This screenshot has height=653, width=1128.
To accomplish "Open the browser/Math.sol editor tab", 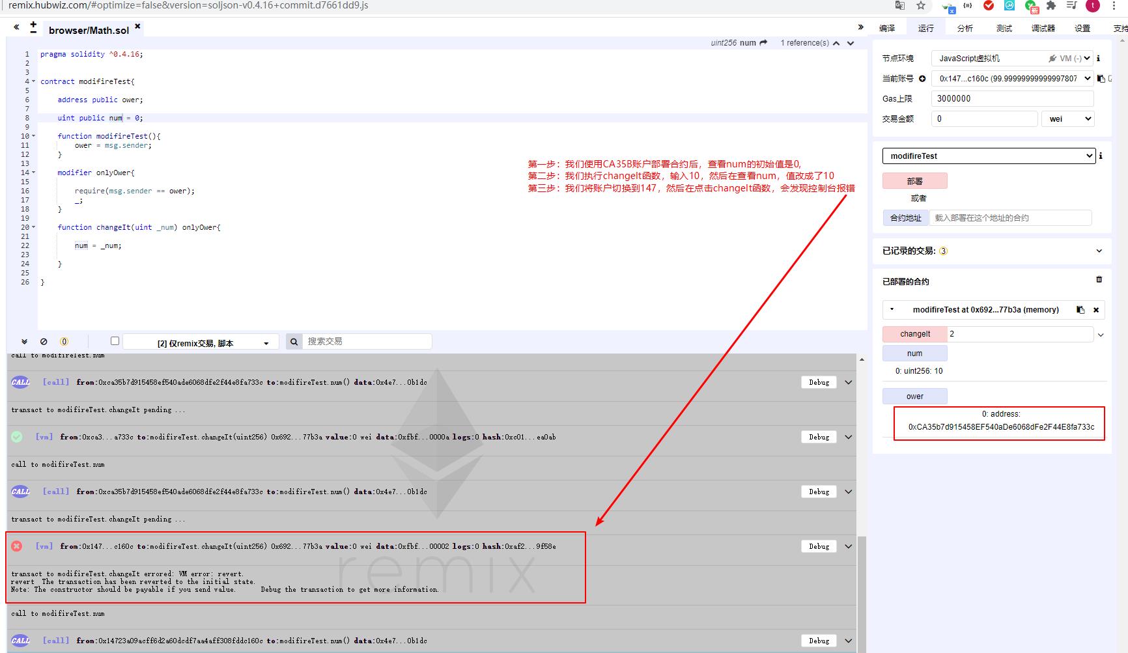I will 89,30.
